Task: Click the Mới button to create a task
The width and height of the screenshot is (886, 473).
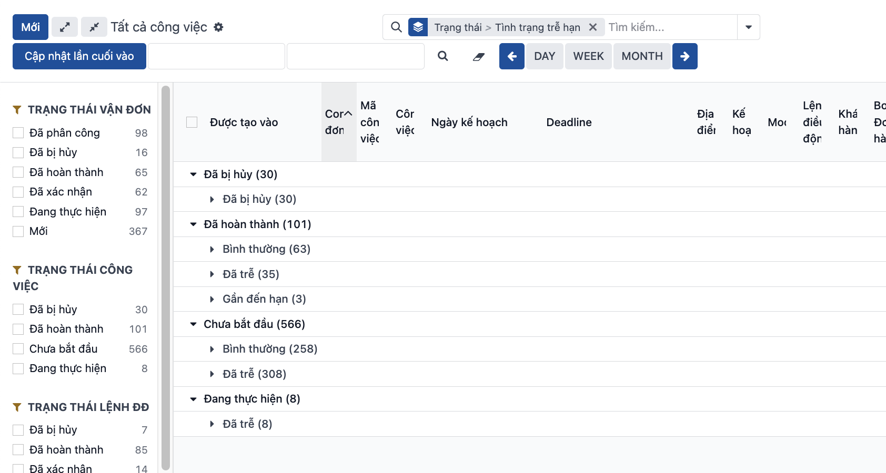Action: 31,27
